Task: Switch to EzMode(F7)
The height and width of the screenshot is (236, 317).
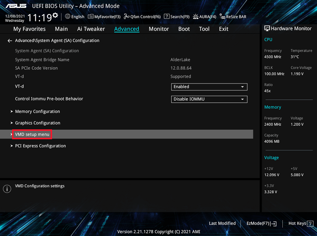Action: 261,223
